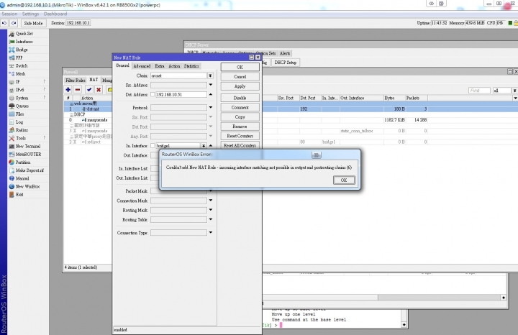Click OK in New NAT Rule window

(x=240, y=67)
